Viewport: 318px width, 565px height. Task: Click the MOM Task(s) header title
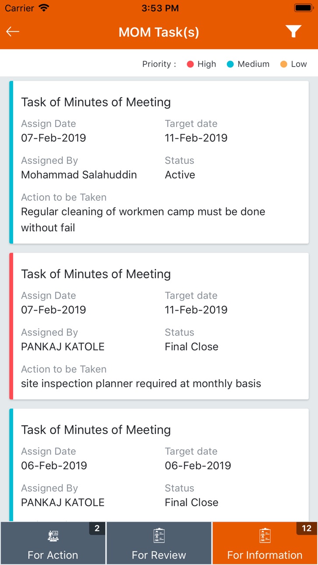[159, 32]
